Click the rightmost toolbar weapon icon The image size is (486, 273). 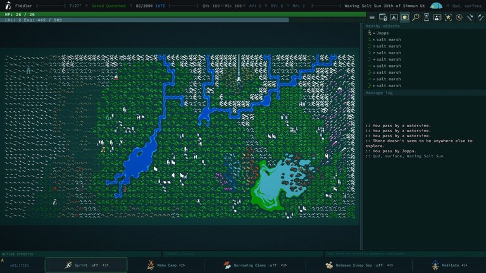(x=481, y=17)
